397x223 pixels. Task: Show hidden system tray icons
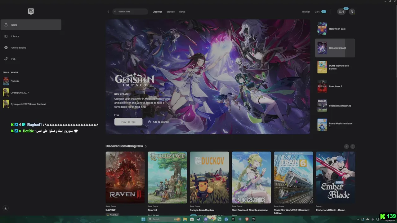(357, 219)
